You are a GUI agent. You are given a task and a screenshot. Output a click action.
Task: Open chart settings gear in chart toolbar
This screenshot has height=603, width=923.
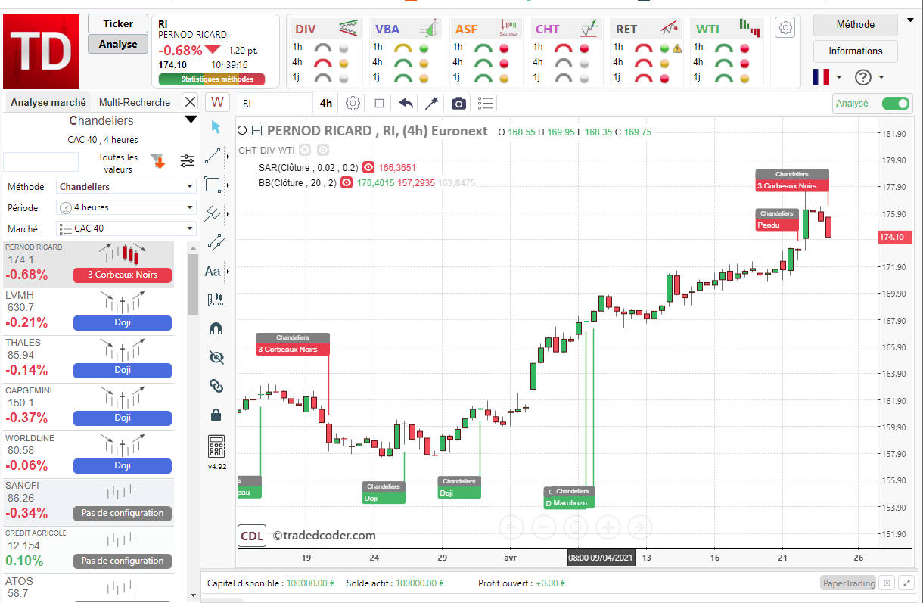[353, 104]
